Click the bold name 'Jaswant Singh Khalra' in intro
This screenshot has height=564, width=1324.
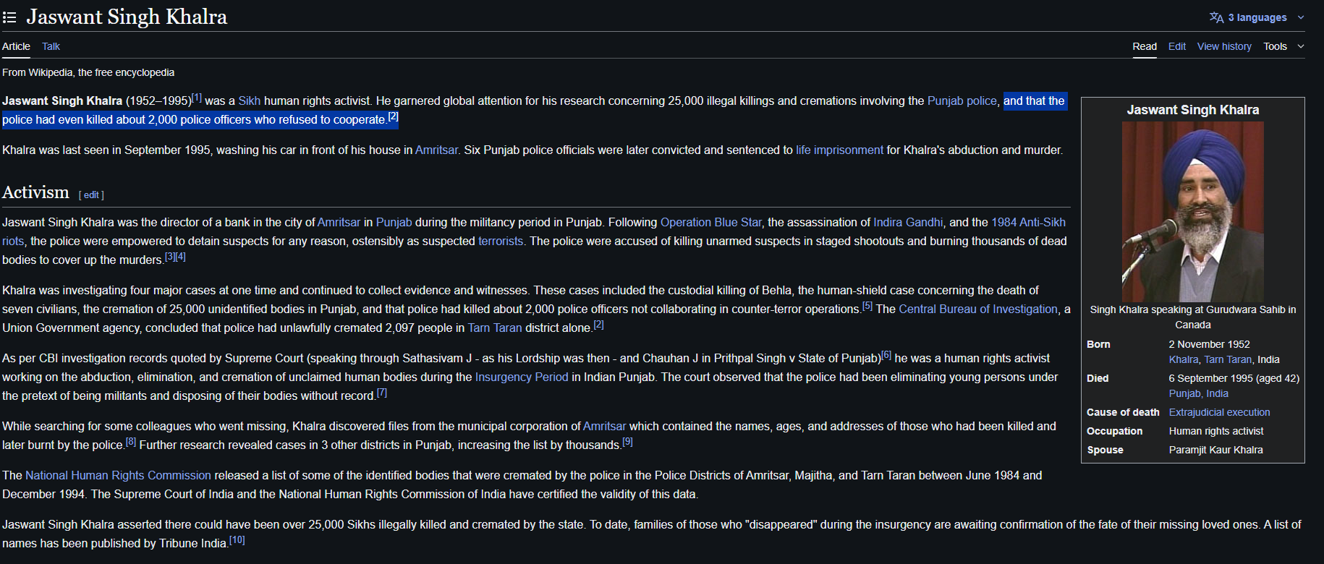click(x=62, y=101)
